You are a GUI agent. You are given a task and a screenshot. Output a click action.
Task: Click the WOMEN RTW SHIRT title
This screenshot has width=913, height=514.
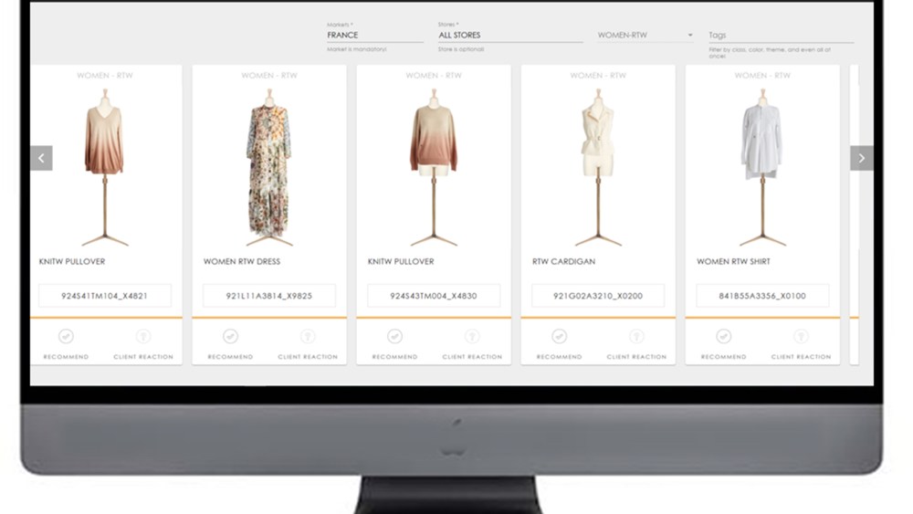(733, 262)
